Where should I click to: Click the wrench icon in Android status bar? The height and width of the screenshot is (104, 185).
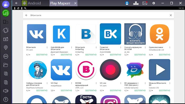(25, 8)
